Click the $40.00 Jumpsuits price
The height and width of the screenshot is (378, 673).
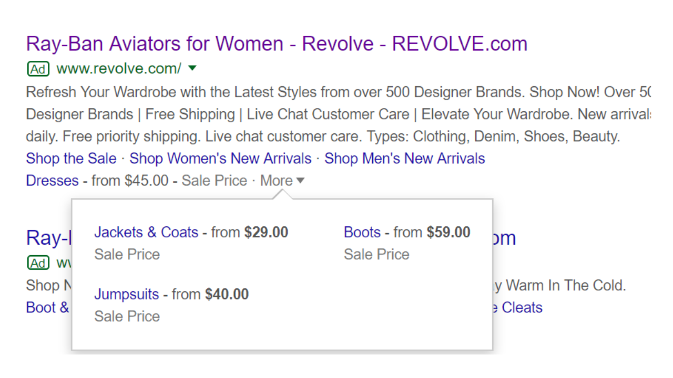227,294
